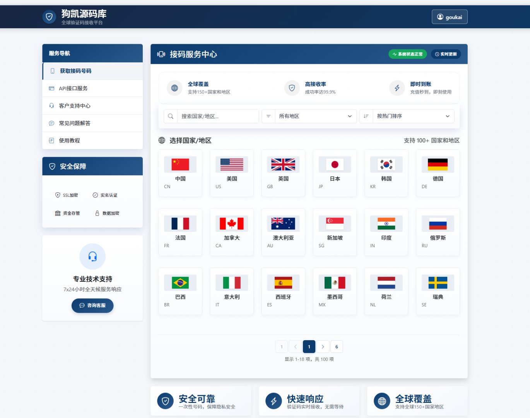The image size is (530, 418).
Task: Jump to page 6 in pagination
Action: [x=337, y=346]
